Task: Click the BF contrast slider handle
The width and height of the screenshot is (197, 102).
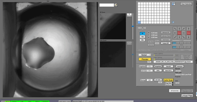Action: (133, 26)
